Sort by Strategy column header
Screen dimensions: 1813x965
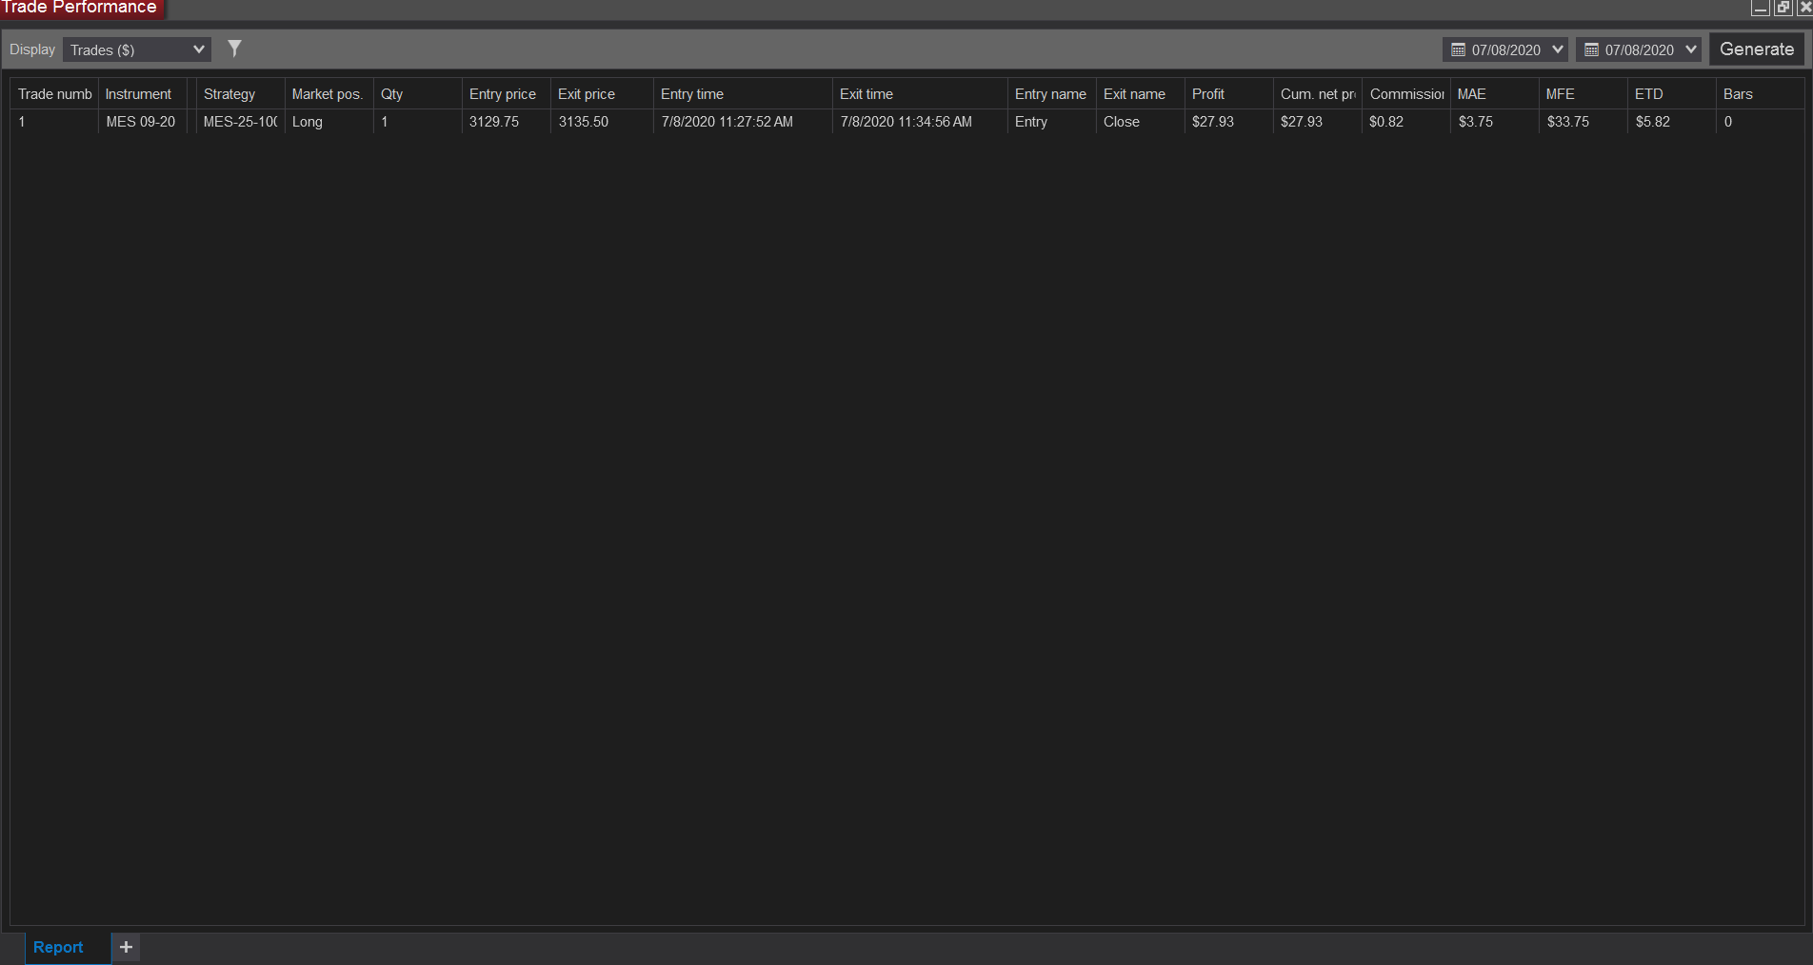click(240, 94)
